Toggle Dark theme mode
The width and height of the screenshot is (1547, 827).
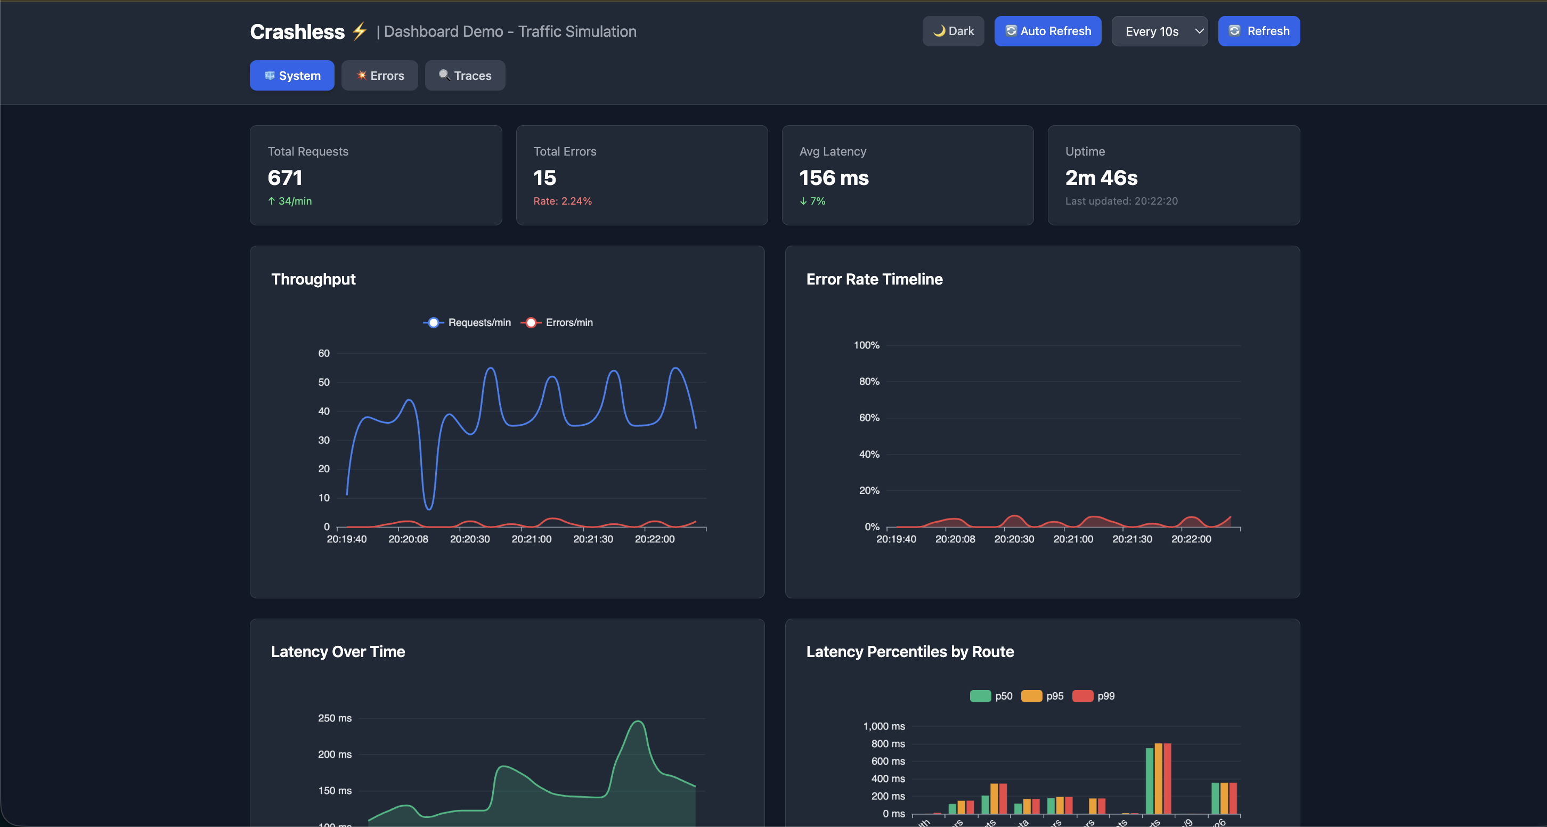[x=953, y=31]
